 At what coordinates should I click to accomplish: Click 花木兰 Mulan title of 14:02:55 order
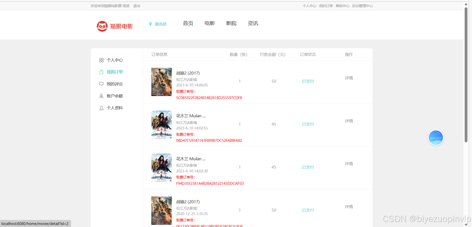pos(191,116)
